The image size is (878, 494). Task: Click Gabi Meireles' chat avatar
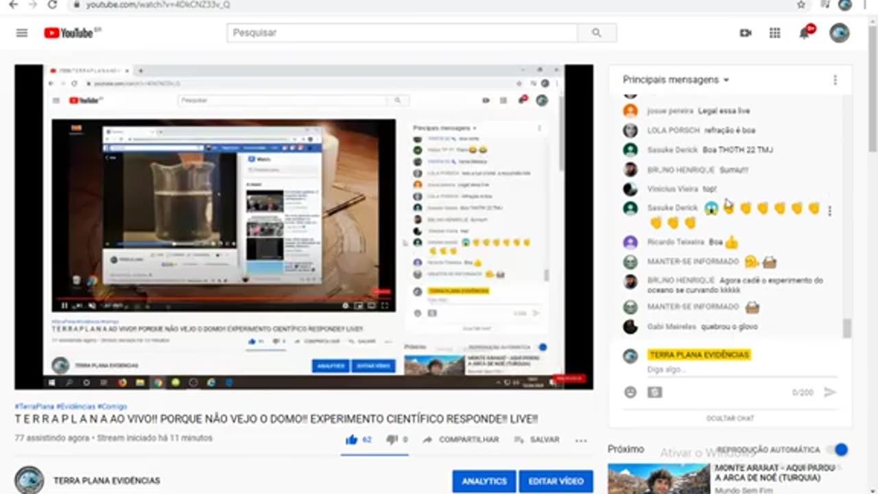pyautogui.click(x=630, y=327)
